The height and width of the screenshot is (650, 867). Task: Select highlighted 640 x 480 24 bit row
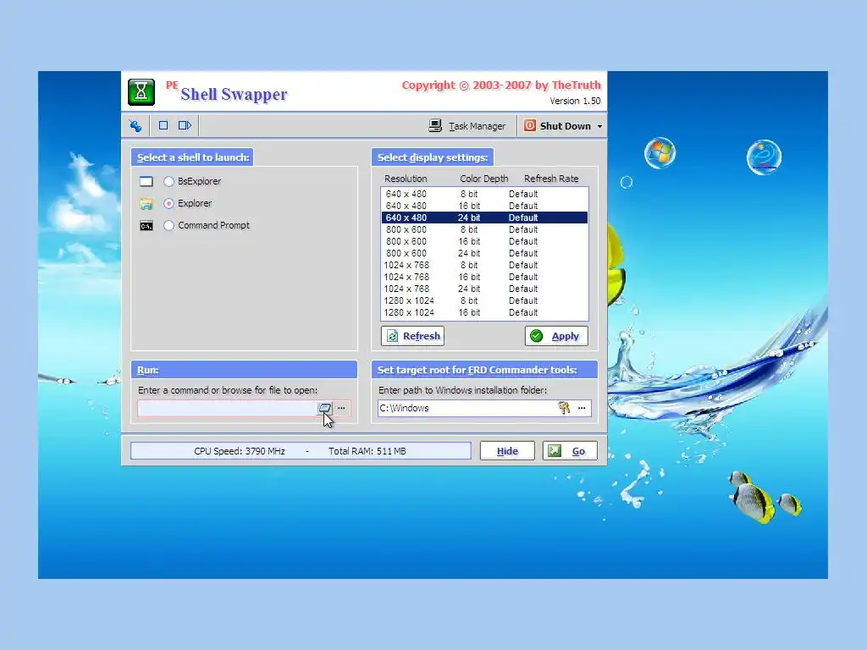(484, 218)
